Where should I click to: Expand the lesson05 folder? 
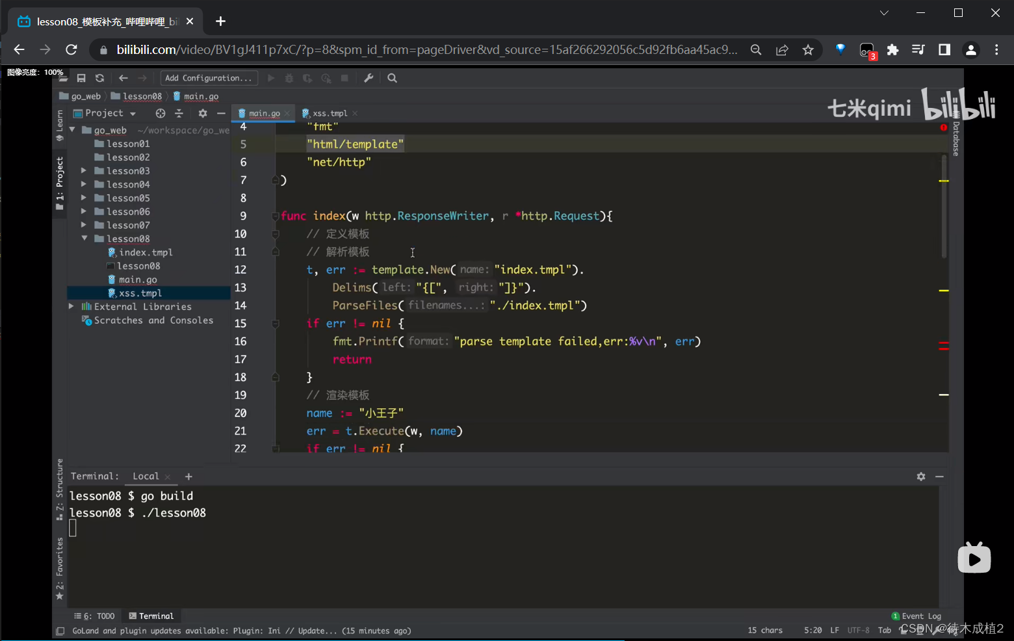coord(83,198)
